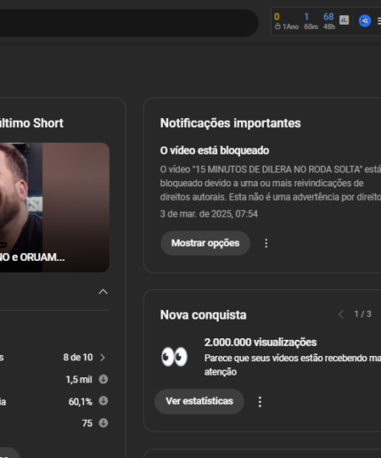381x458 pixels.
Task: Open the three-dot menu beside Mostrar opções
Action: point(266,243)
